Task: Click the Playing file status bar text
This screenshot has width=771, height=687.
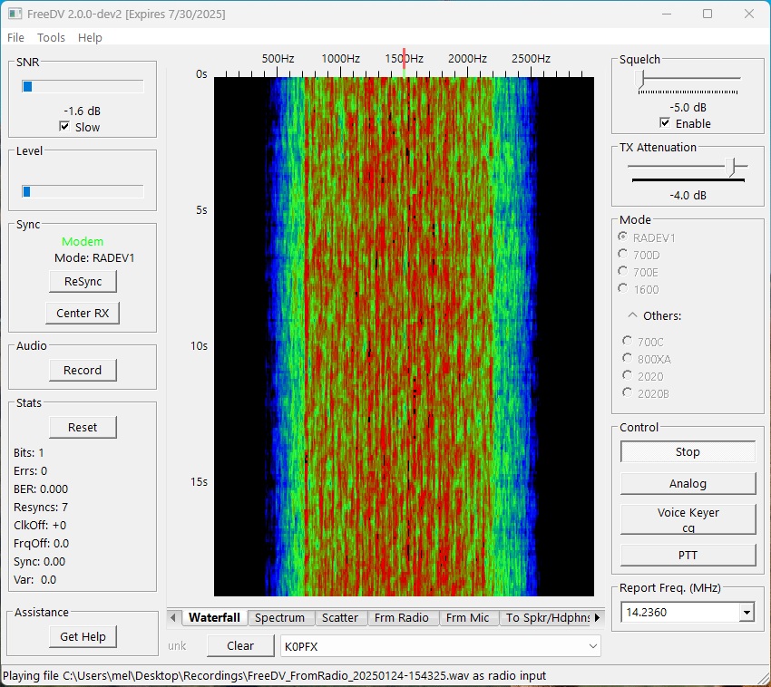Action: (x=274, y=676)
